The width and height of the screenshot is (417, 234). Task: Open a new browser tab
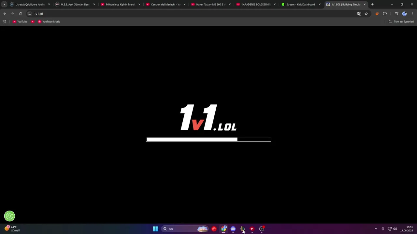coord(372,5)
